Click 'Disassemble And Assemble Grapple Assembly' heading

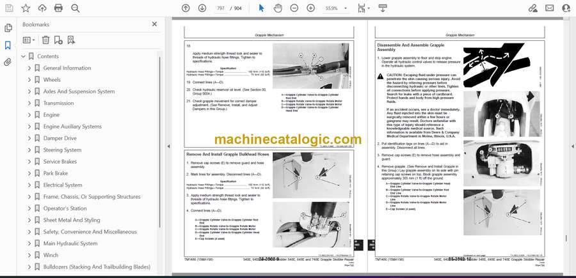(x=411, y=47)
